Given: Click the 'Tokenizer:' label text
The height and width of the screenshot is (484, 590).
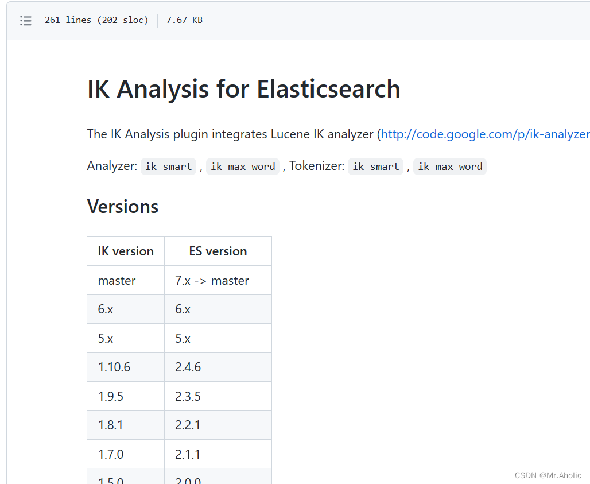Looking at the screenshot, I should (x=317, y=166).
